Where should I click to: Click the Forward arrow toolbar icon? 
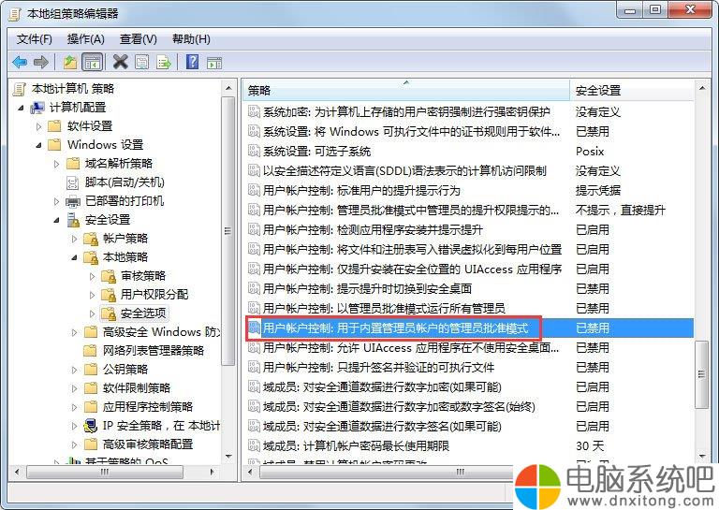[x=41, y=62]
